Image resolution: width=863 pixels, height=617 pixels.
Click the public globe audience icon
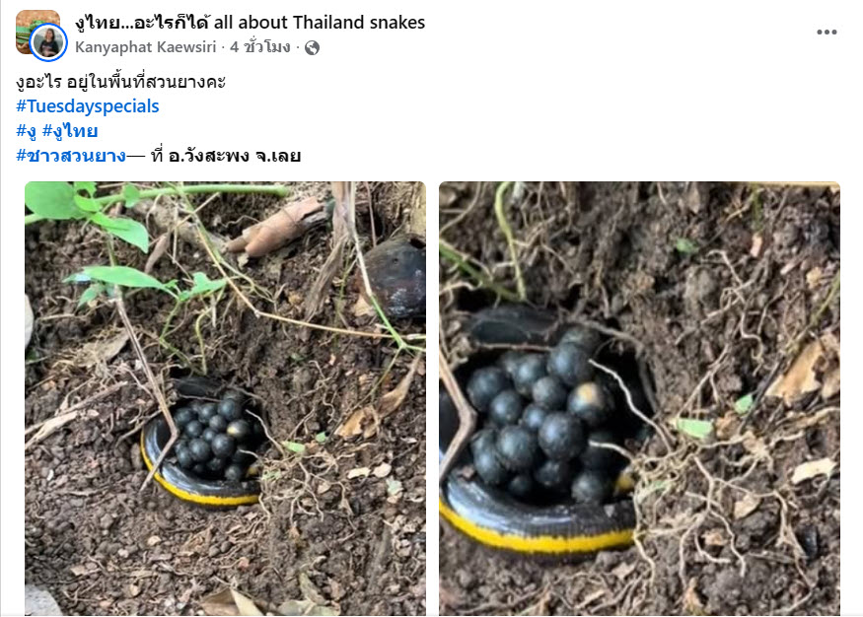pos(312,48)
